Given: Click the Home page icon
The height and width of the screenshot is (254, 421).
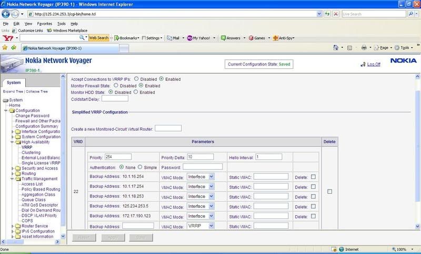Looking at the screenshot, I should tap(336, 48).
